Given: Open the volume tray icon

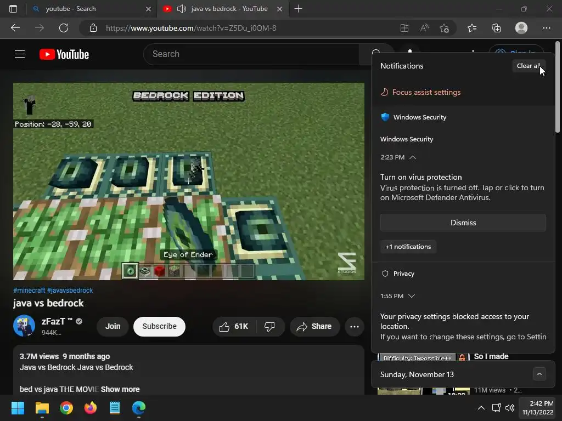Looking at the screenshot, I should point(510,408).
